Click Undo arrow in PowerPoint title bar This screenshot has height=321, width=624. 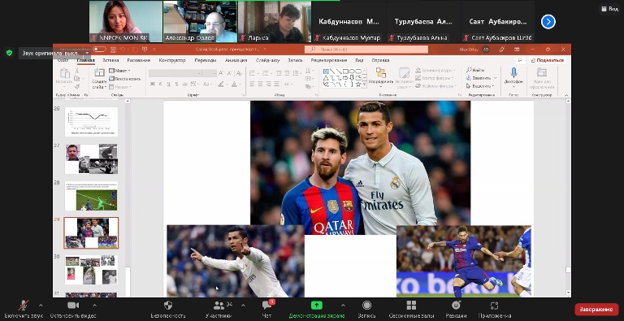[x=123, y=50]
